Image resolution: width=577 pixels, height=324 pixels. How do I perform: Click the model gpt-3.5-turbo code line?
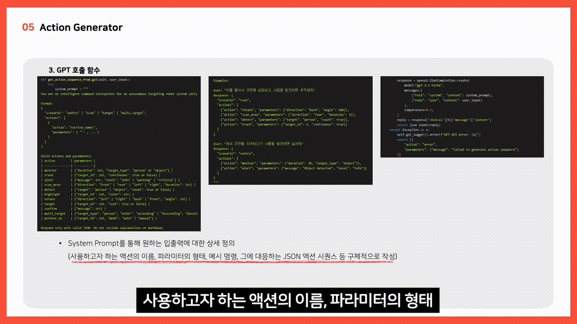(424, 85)
